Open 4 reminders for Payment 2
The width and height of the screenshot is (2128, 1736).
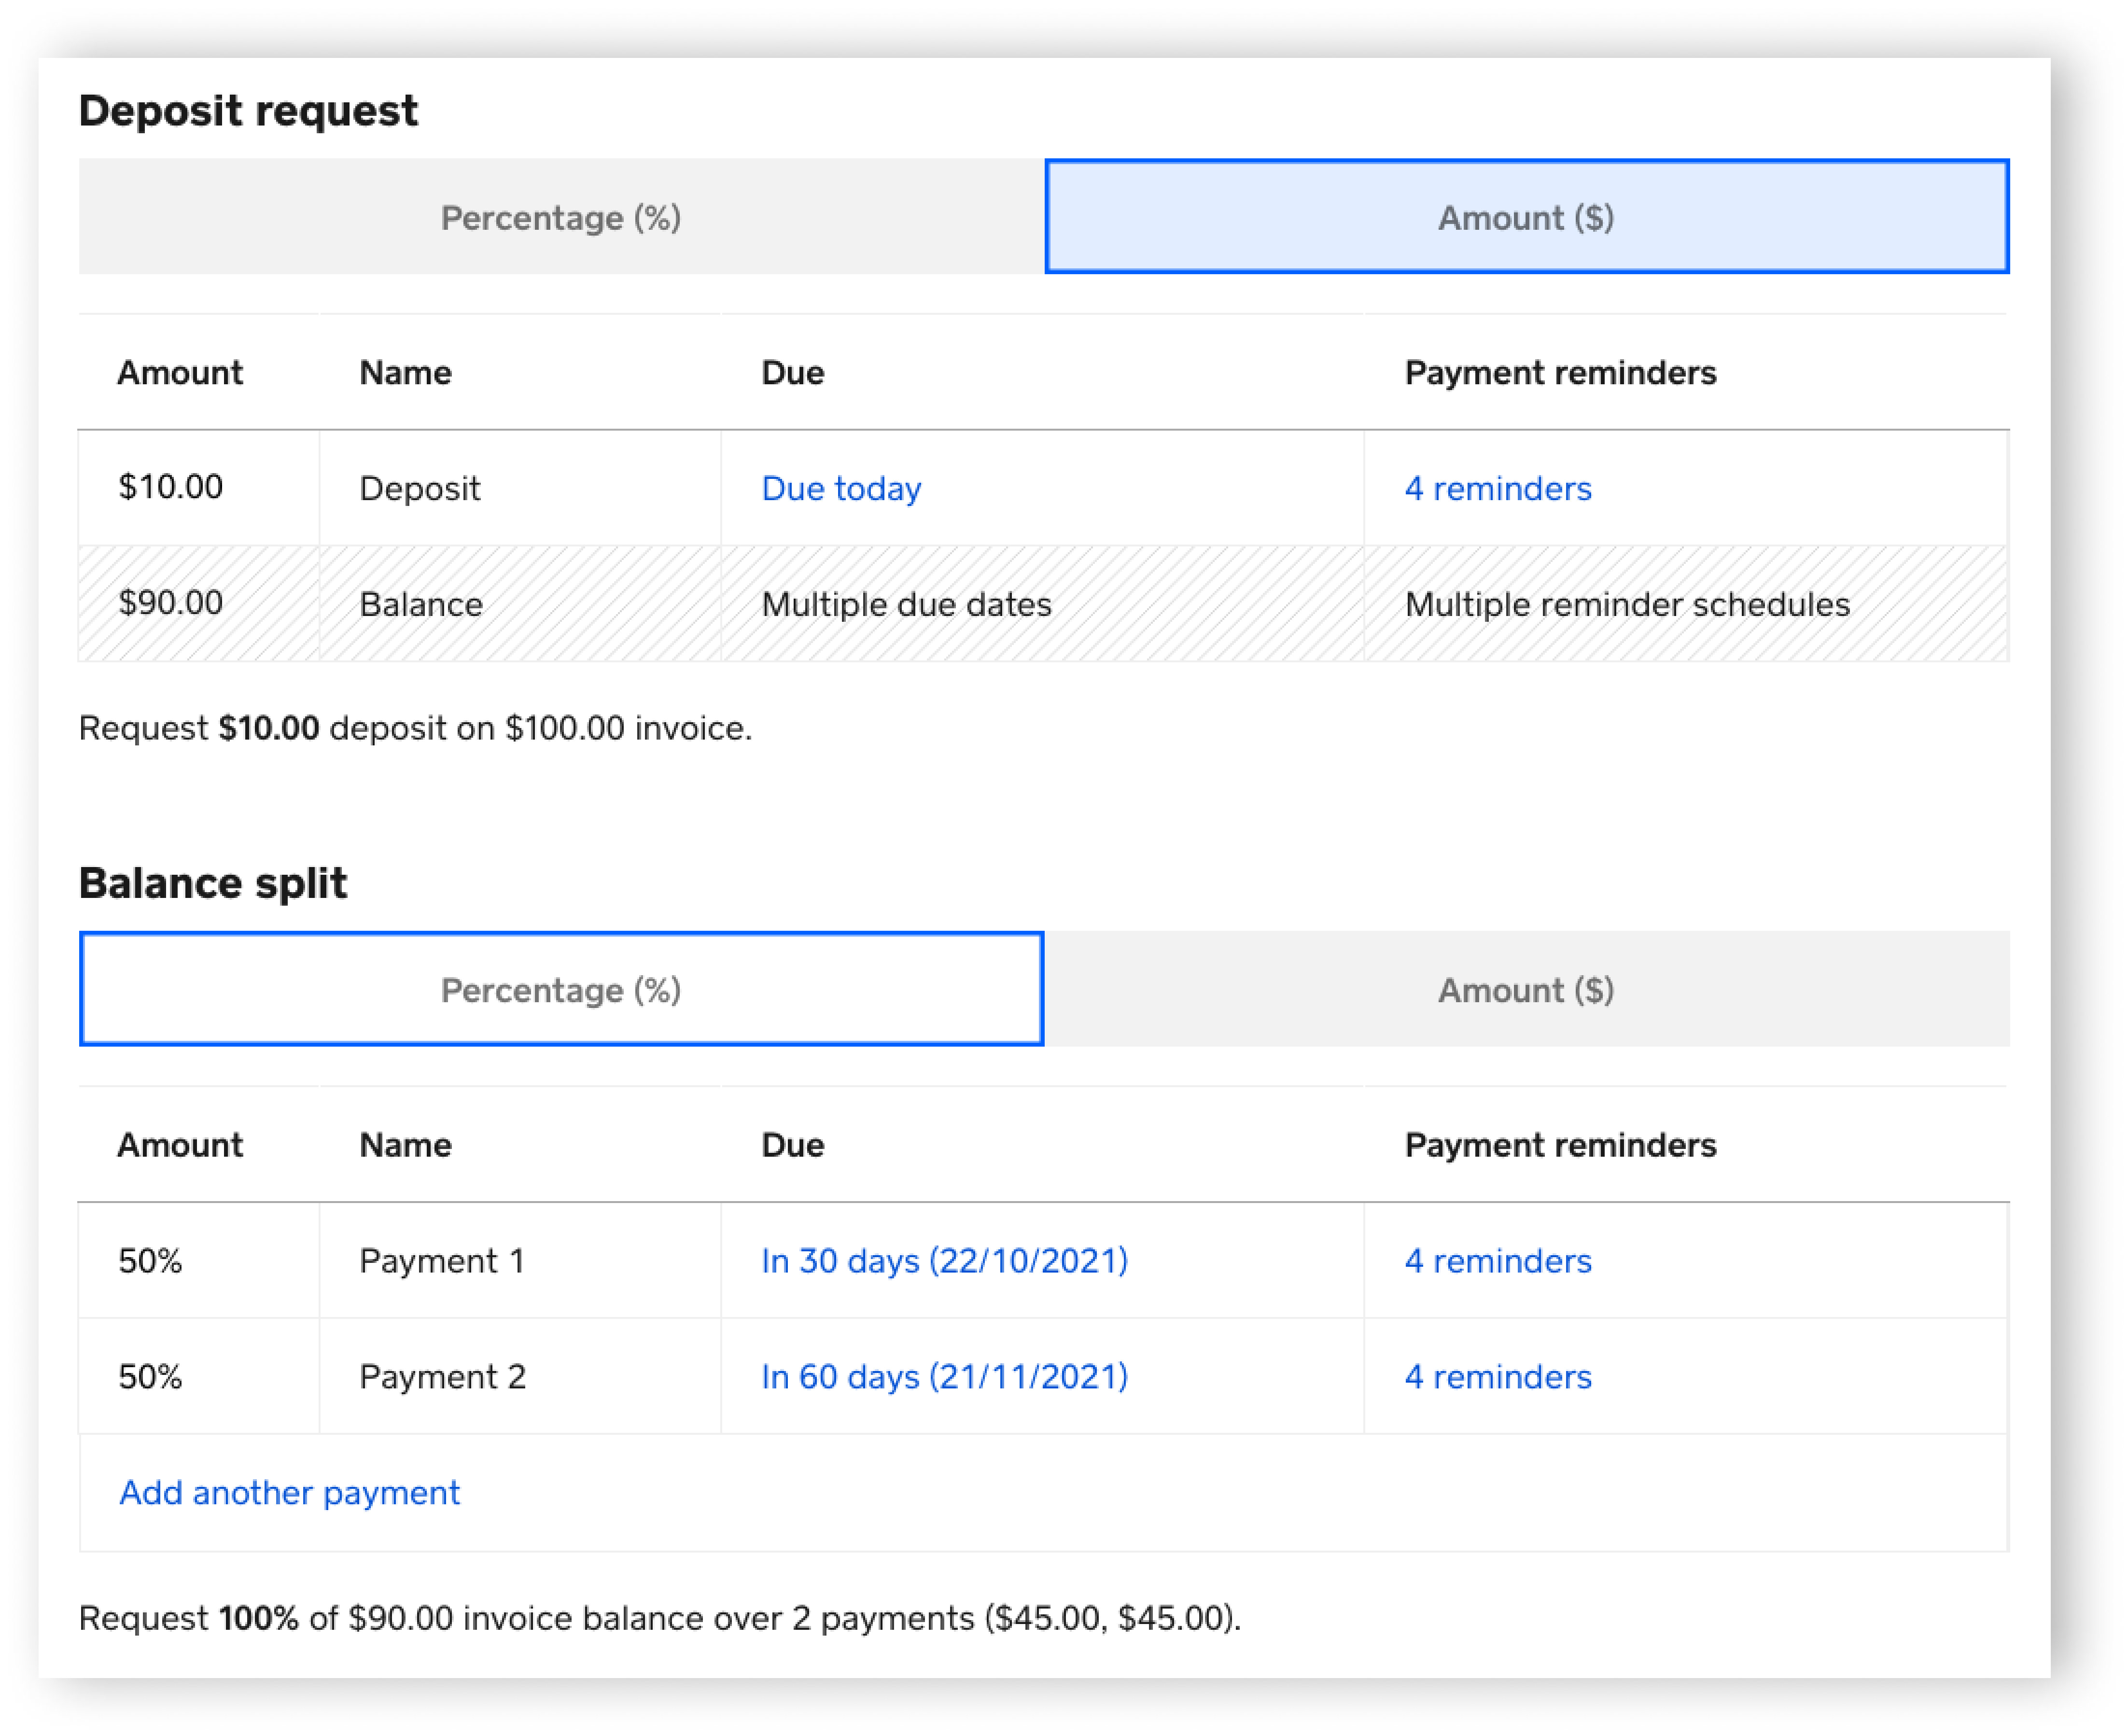coord(1497,1376)
